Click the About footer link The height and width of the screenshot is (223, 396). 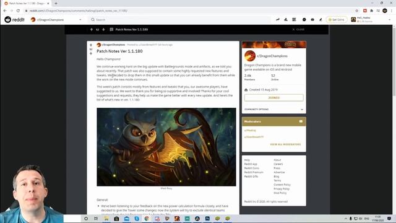tap(277, 160)
